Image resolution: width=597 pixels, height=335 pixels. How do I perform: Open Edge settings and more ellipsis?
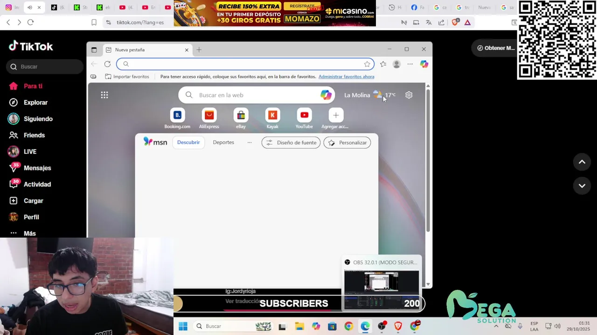[x=410, y=64]
